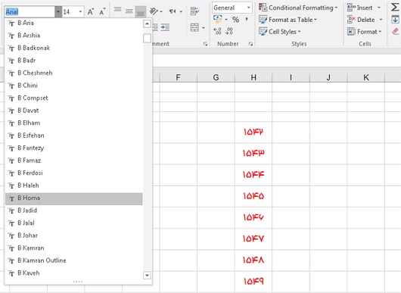Apply Comma Style
The image size is (401, 293).
tap(247, 20)
